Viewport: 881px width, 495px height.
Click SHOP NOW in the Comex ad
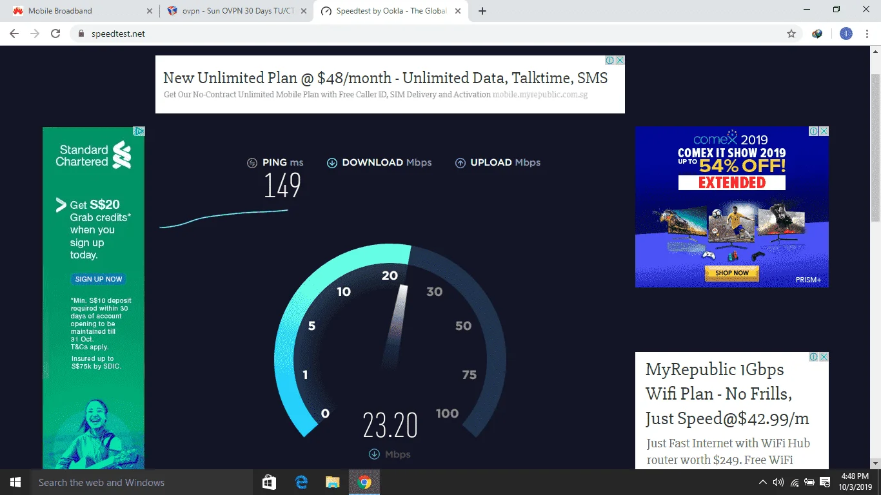click(731, 273)
